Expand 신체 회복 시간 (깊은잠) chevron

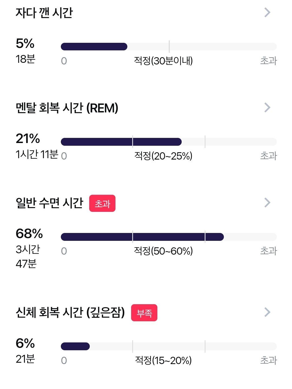tap(267, 312)
